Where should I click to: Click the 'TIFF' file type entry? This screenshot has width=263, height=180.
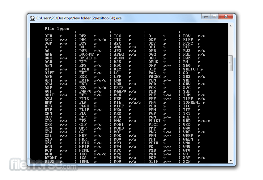pyautogui.click(x=188, y=99)
